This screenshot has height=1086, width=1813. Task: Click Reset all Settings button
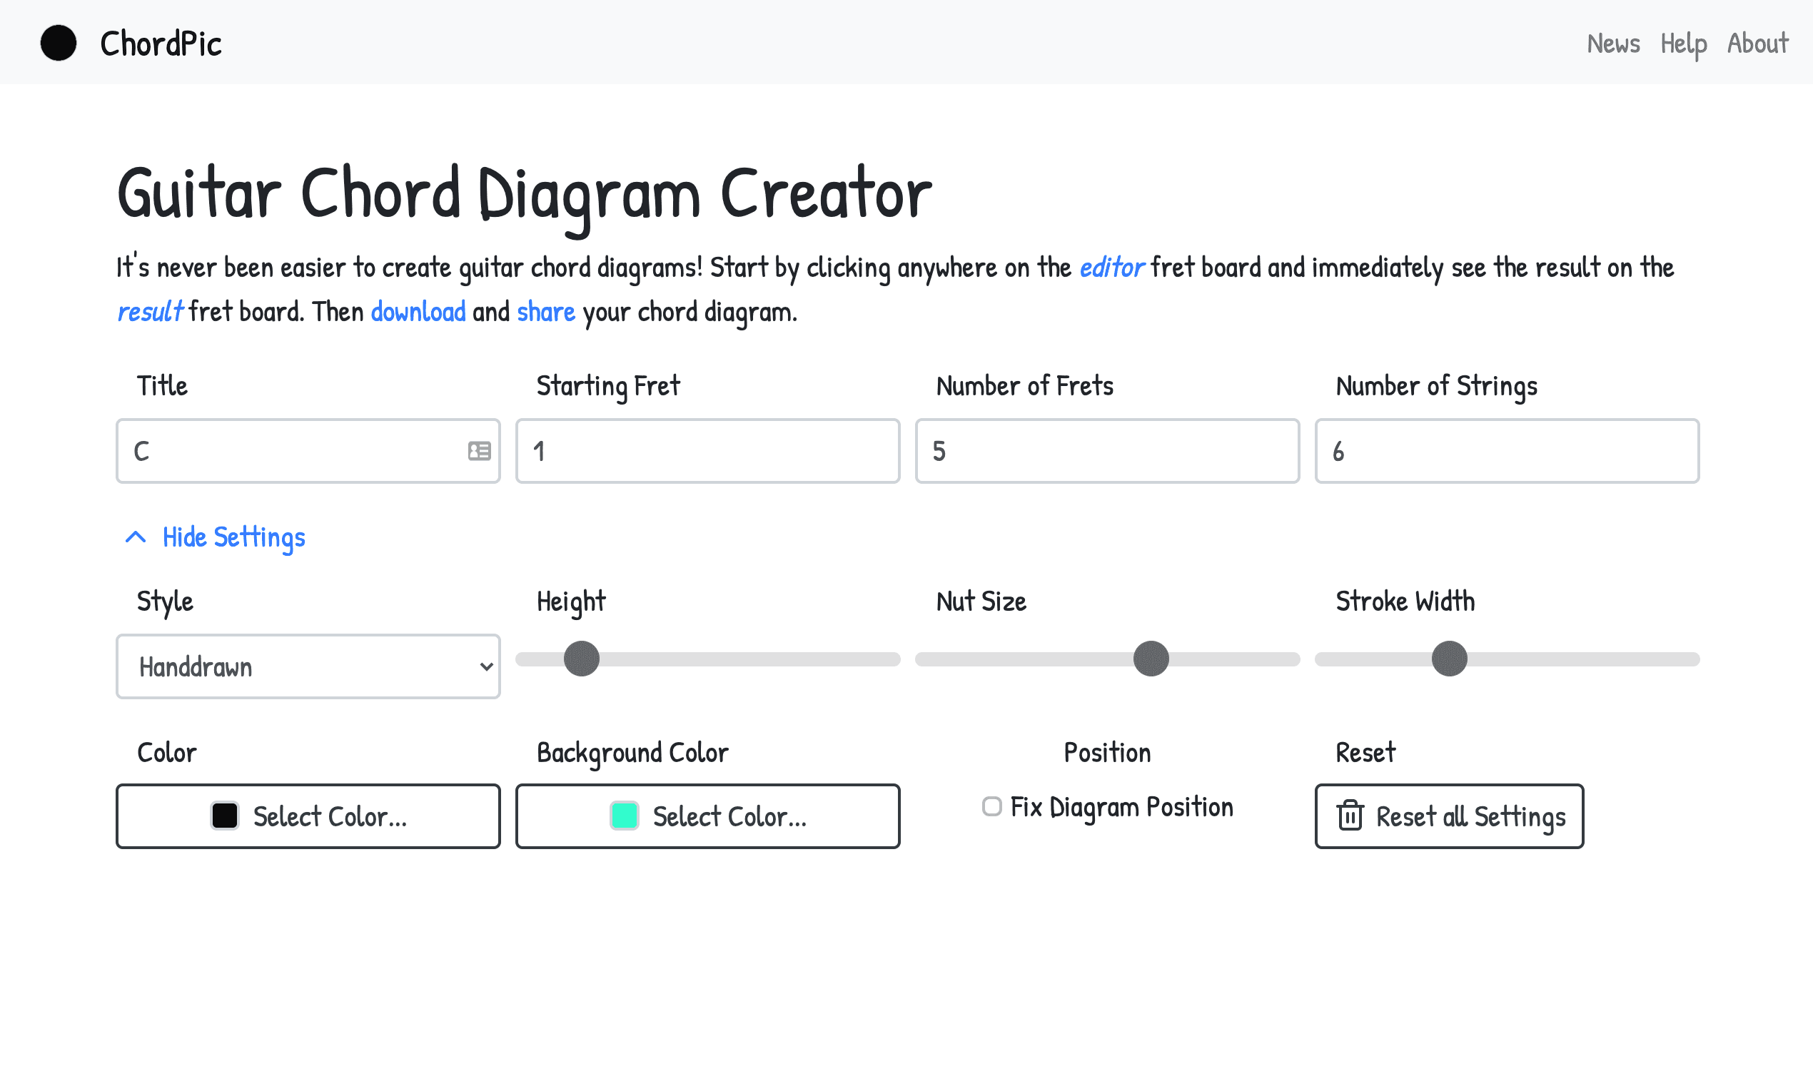pos(1448,816)
